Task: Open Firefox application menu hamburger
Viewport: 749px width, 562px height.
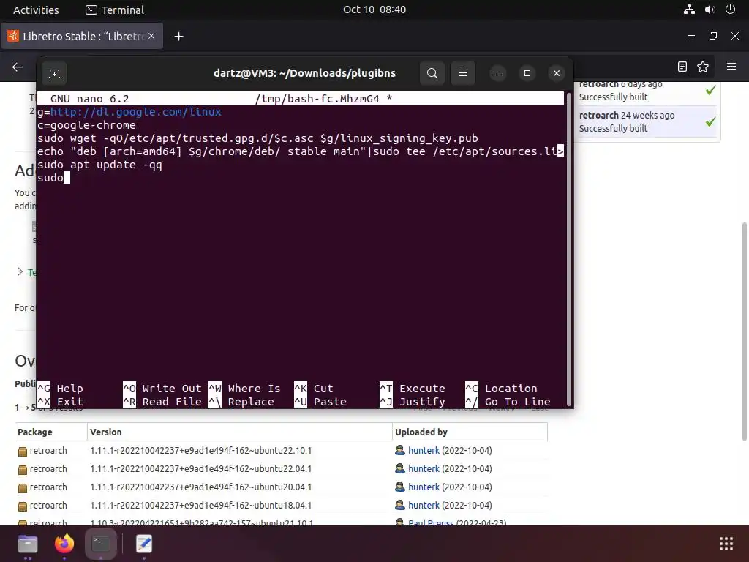Action: pyautogui.click(x=731, y=67)
